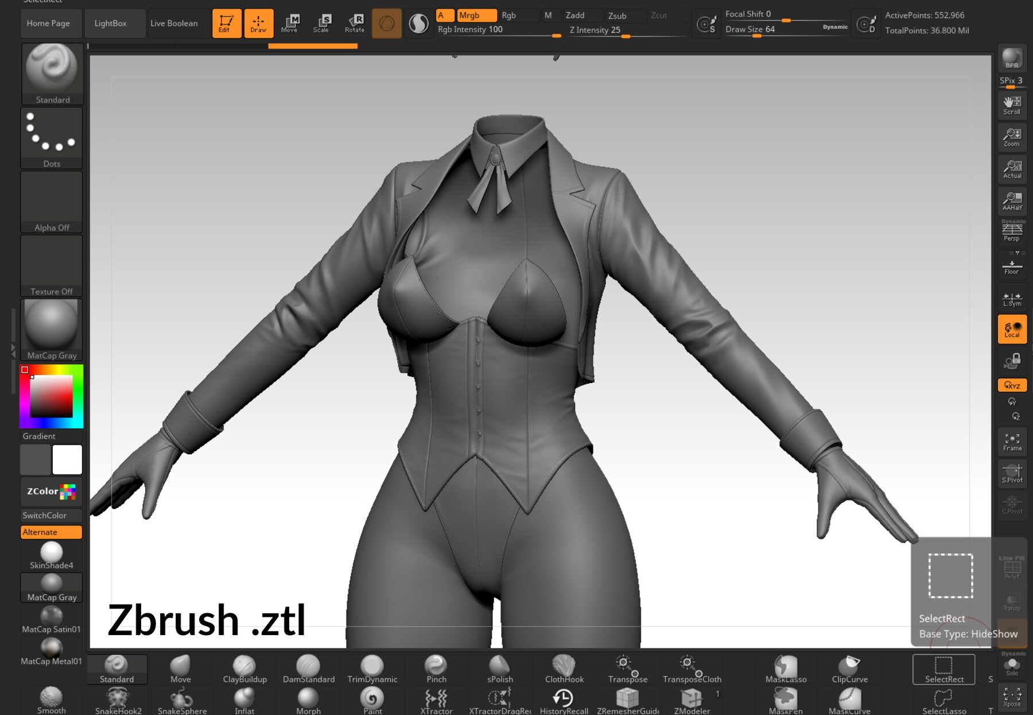Toggle the Alternate button

click(52, 532)
